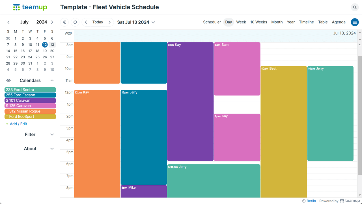Go to next day using toolbar arrow
Image resolution: width=362 pixels, height=204 pixels.
coord(110,22)
